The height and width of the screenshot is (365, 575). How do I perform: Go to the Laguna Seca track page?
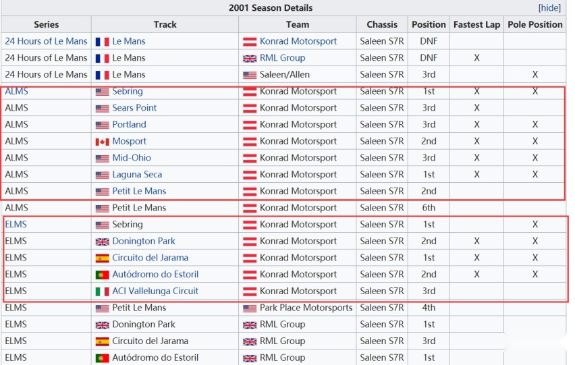pos(137,175)
